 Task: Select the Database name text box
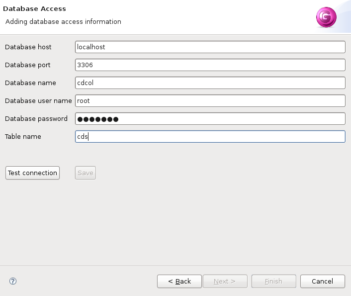click(210, 83)
